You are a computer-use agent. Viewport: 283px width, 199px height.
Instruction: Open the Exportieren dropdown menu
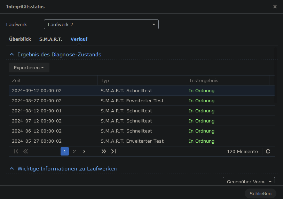point(29,67)
